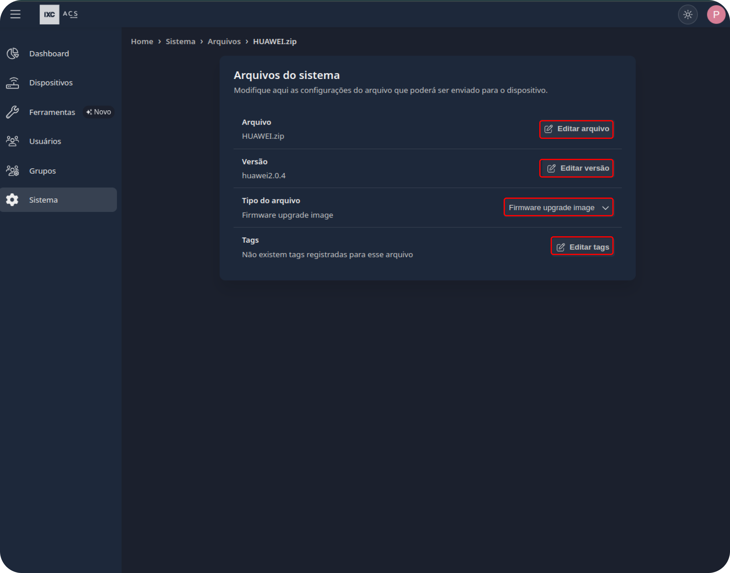This screenshot has width=730, height=573.
Task: Open the user avatar P menu
Action: click(716, 14)
